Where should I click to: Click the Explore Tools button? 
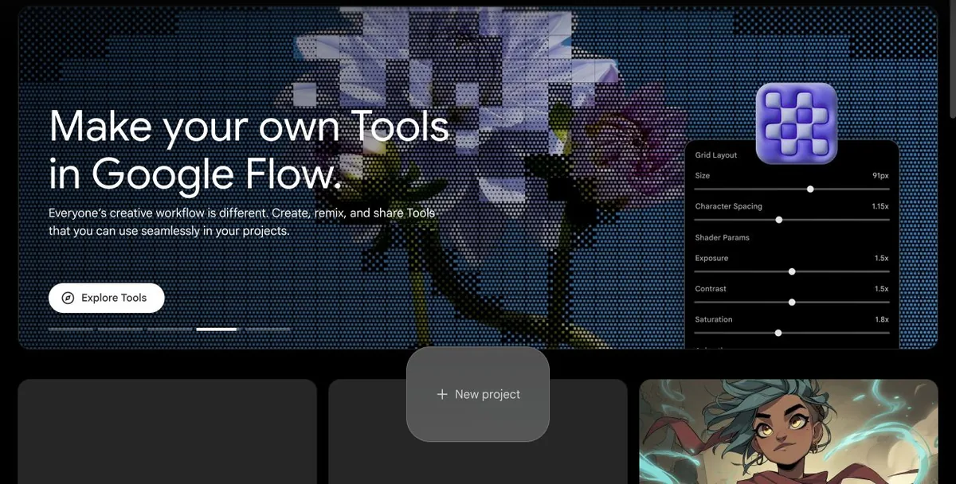click(x=106, y=298)
